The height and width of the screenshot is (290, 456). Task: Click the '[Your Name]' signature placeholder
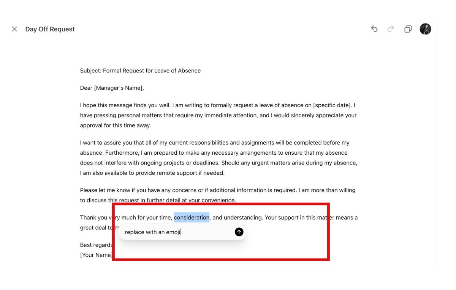[96, 255]
